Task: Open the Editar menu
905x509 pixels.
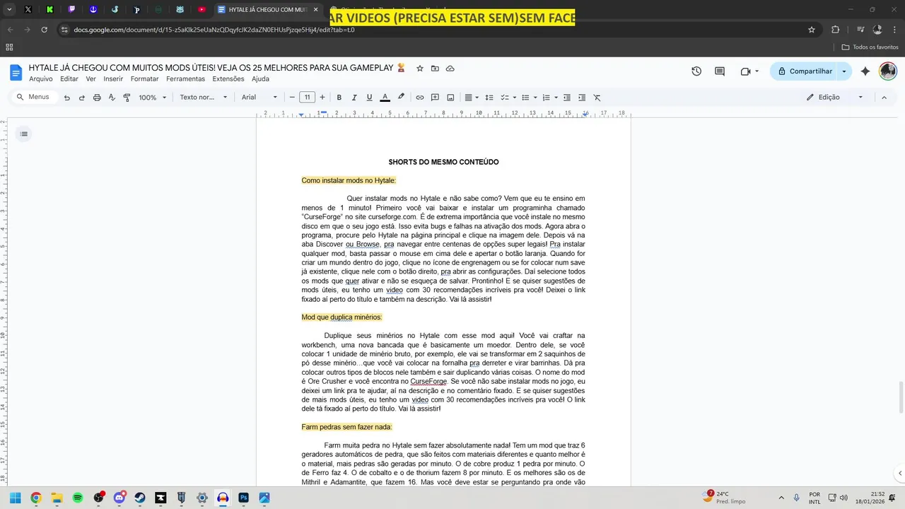Action: 69,79
